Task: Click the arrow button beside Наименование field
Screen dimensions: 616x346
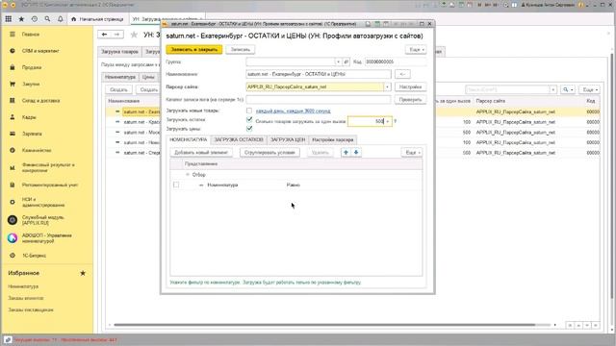Action: pos(402,74)
